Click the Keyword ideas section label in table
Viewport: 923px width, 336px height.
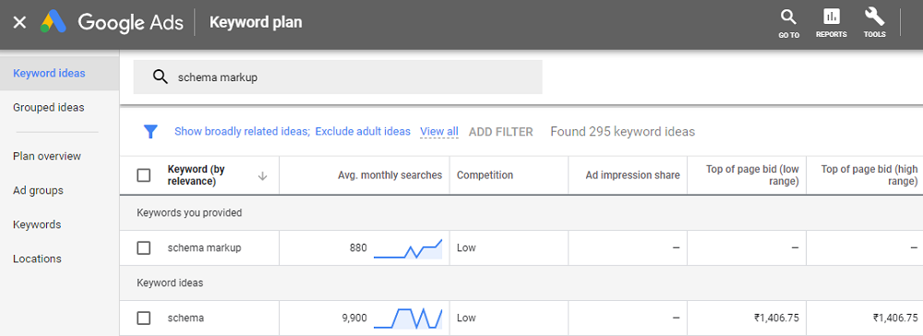coord(170,282)
